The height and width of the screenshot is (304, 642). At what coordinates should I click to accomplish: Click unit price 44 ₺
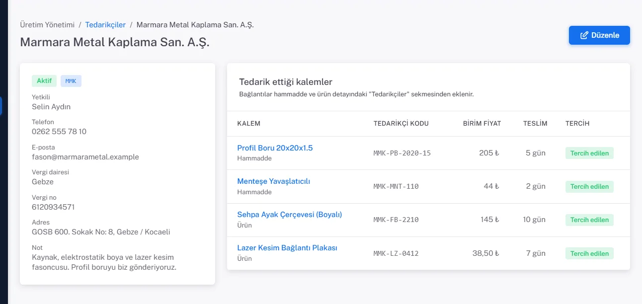[x=491, y=186]
